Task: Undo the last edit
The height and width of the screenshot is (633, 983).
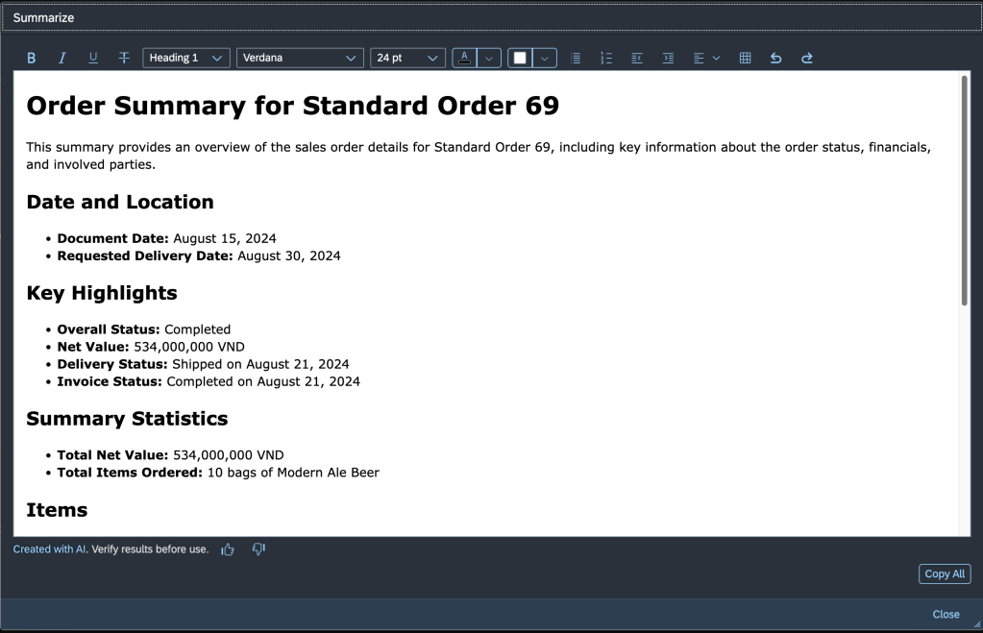Action: [775, 58]
